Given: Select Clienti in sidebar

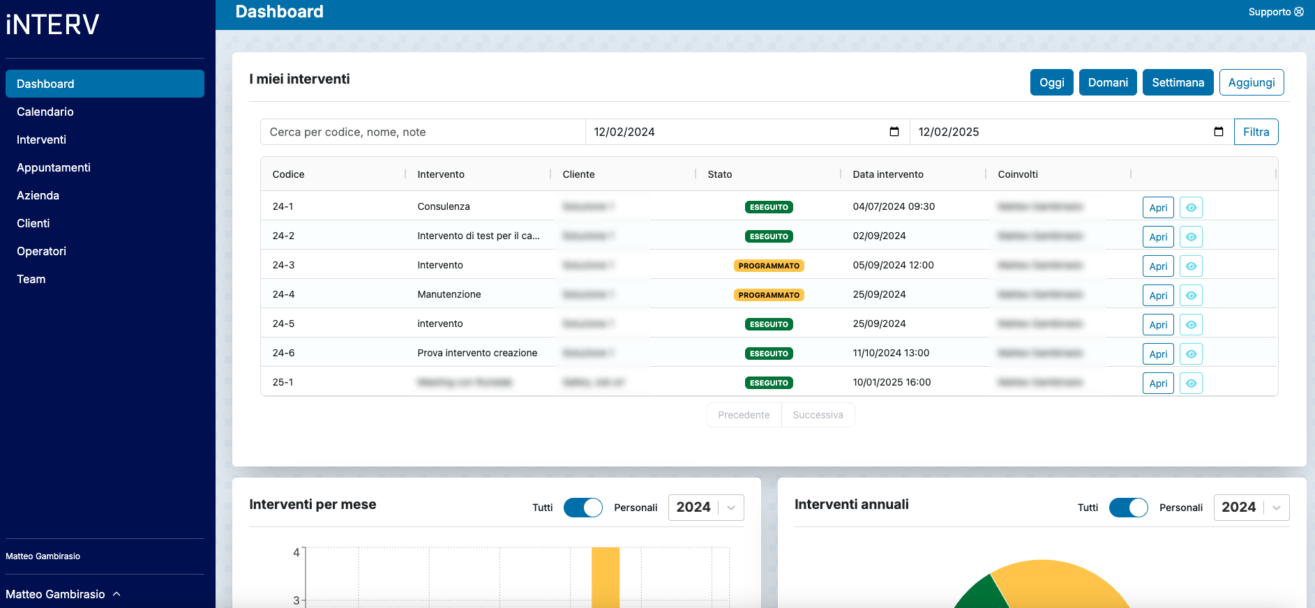Looking at the screenshot, I should click(x=105, y=223).
